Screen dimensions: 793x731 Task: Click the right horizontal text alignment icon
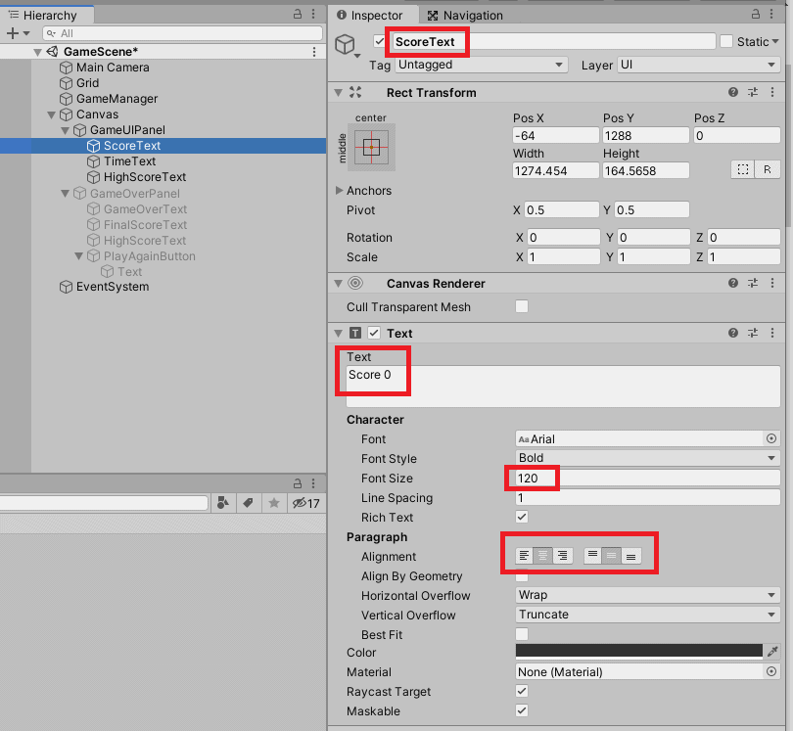click(562, 556)
